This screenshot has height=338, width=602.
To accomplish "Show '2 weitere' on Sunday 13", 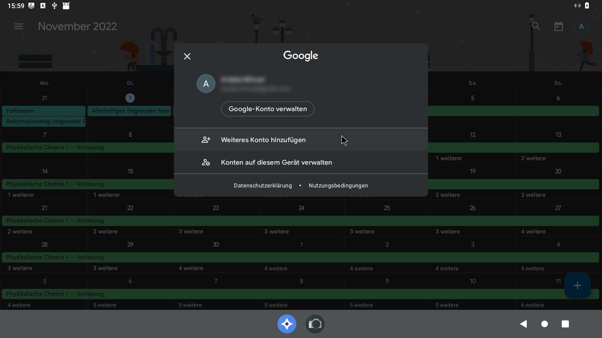I will pyautogui.click(x=533, y=158).
